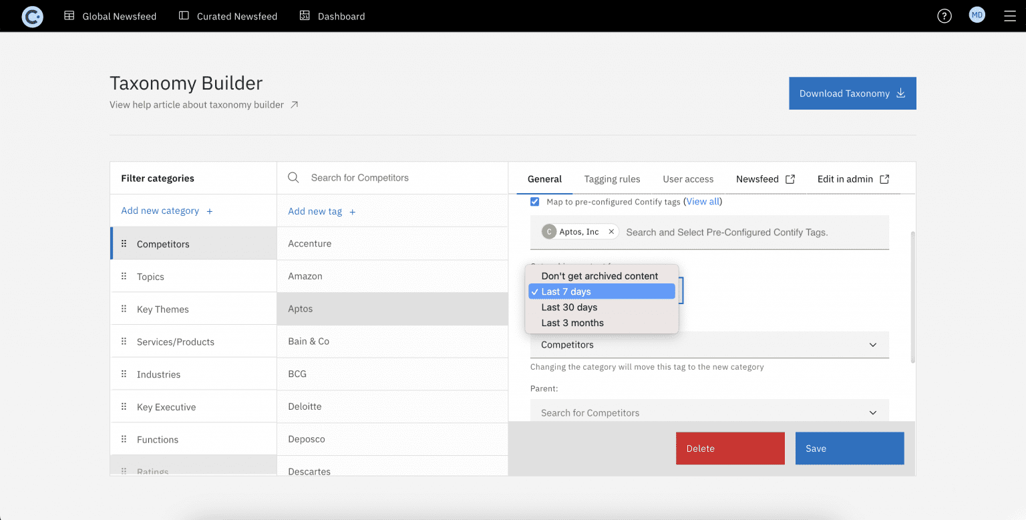Open the help question mark icon
Screen dimensions: 1026x520
(x=944, y=16)
